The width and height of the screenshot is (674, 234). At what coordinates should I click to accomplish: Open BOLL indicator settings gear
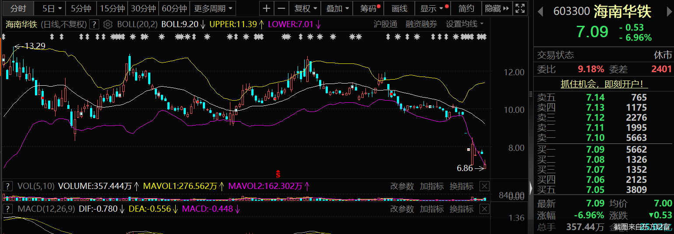point(108,24)
